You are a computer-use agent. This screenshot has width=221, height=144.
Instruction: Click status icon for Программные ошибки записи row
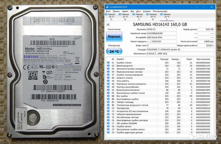coord(108,130)
